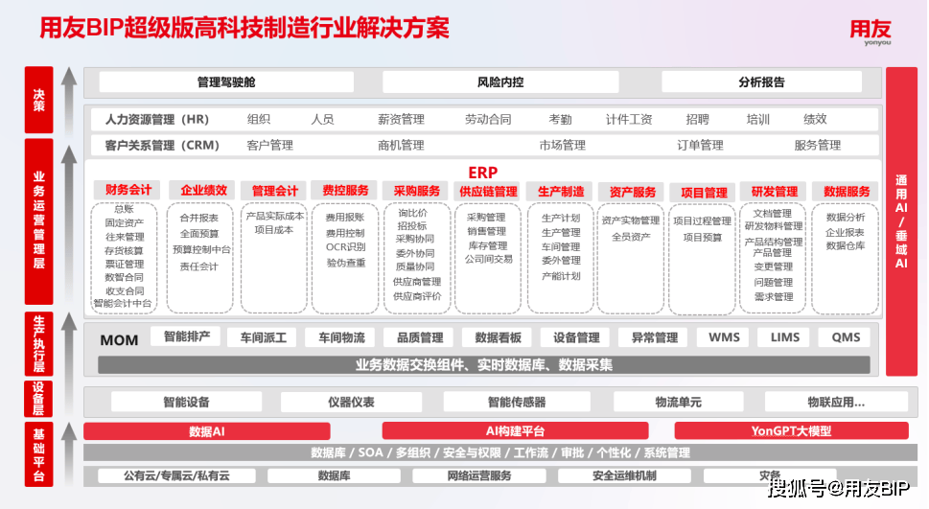929x509 pixels.
Task: Select the 公有云/专属云/私有云 box
Action: point(176,475)
